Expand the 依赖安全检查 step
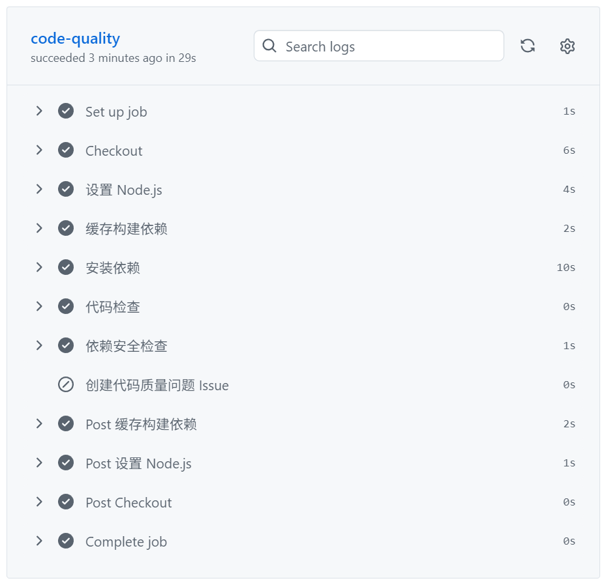Screen dimensions: 606x585 point(39,345)
